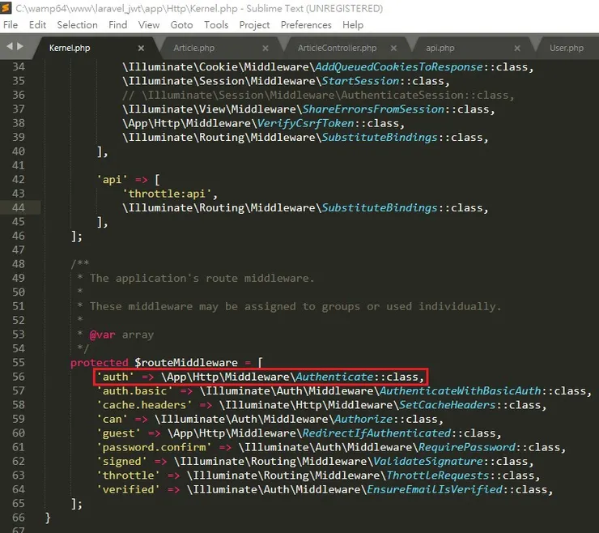Click the @var tag on line 53
Viewport: 599px width, 533px height.
[x=102, y=335]
